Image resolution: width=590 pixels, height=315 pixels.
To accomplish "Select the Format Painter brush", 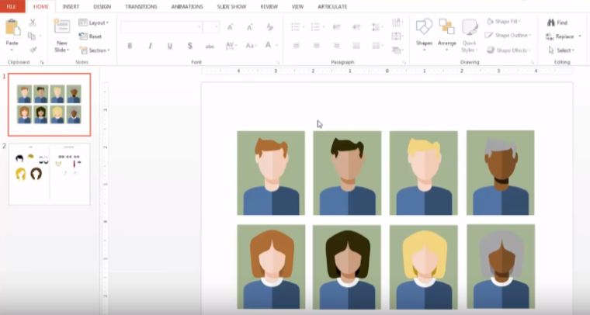I will point(33,49).
